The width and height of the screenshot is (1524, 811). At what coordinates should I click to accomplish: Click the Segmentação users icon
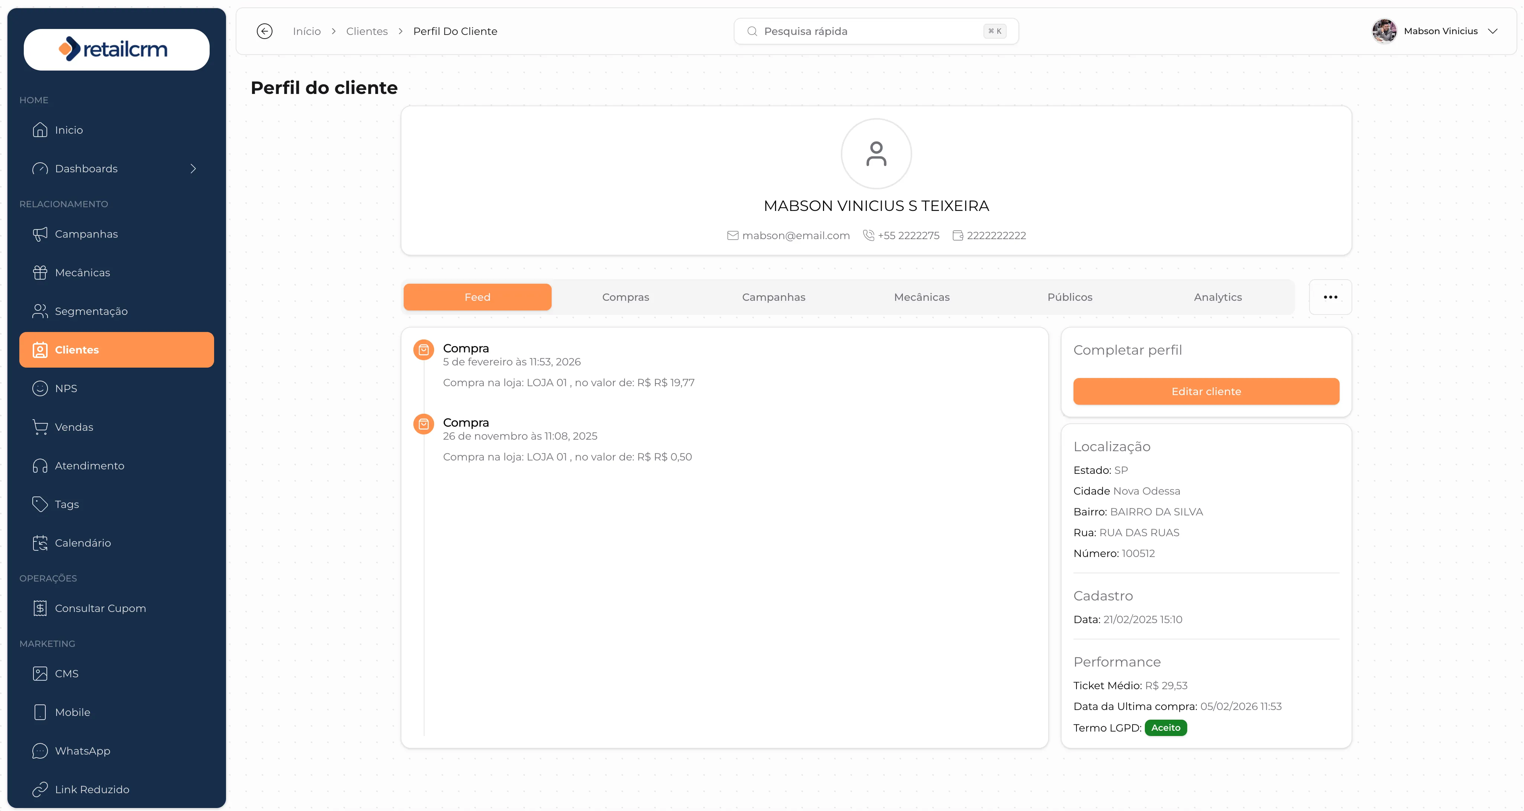coord(40,311)
